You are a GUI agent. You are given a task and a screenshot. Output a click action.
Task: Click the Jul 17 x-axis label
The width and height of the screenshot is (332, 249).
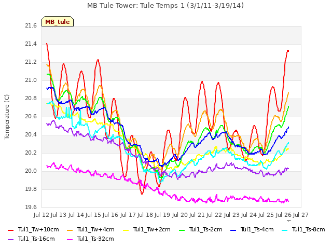pos(128,215)
